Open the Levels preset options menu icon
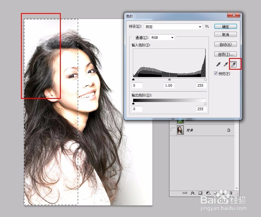 point(207,26)
